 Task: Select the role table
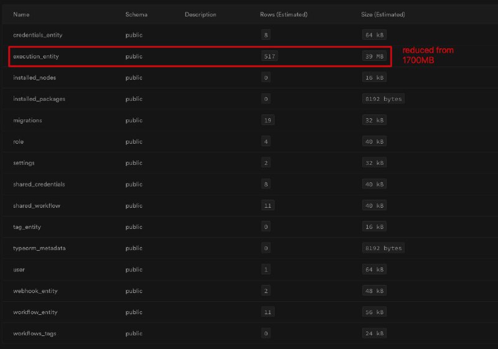[x=19, y=142]
